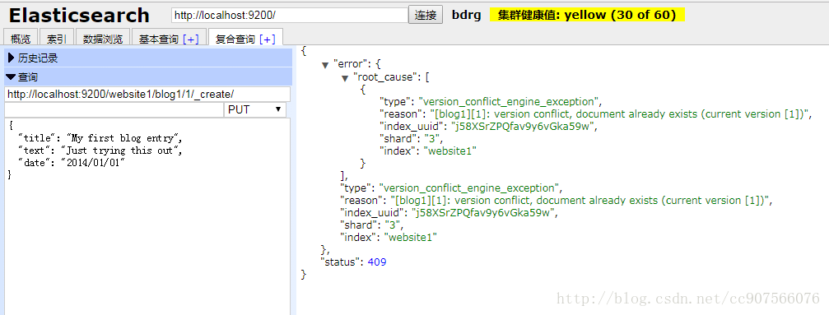The width and height of the screenshot is (829, 315).
Task: Click the bdrg cluster name
Action: click(x=466, y=15)
